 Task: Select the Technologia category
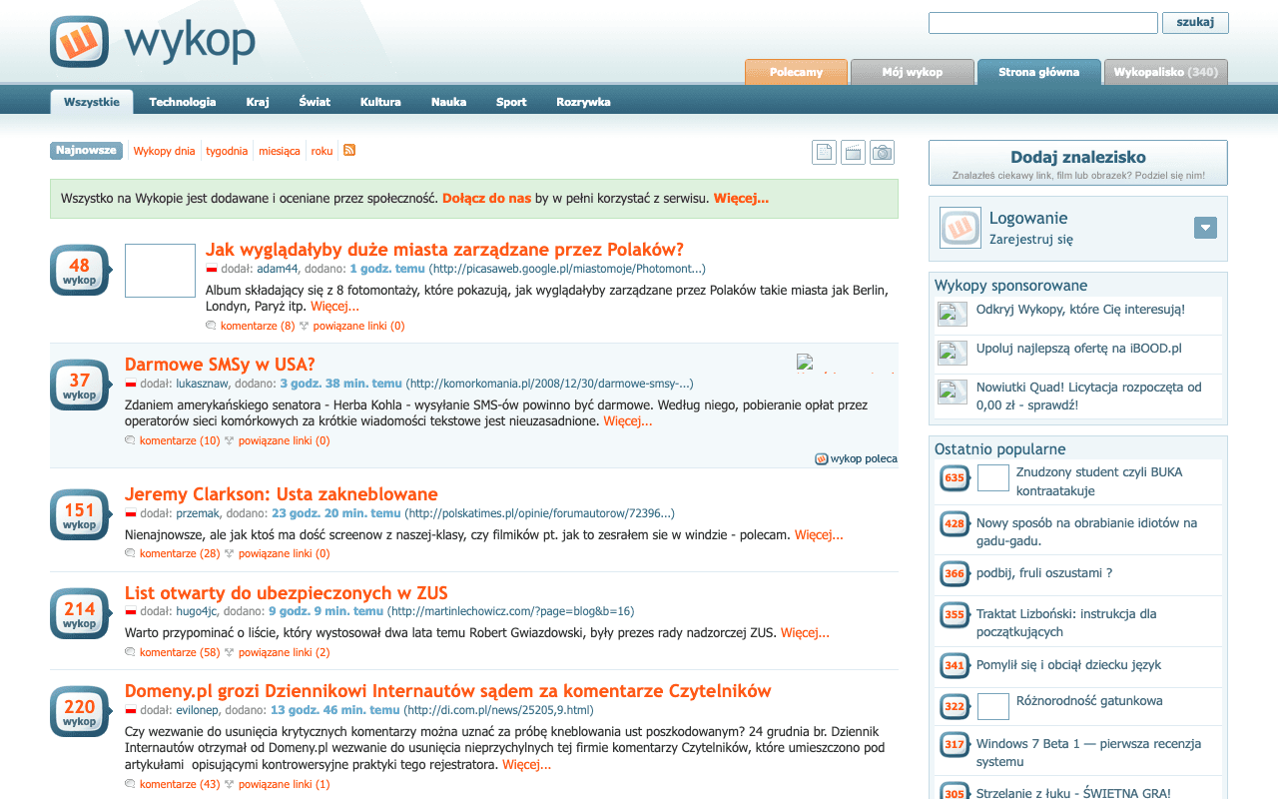point(183,102)
